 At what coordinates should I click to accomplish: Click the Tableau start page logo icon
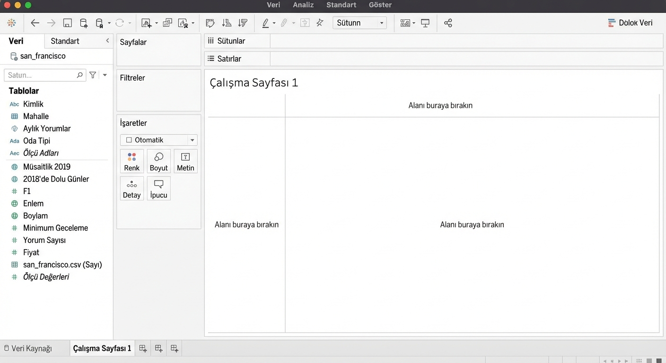point(12,23)
